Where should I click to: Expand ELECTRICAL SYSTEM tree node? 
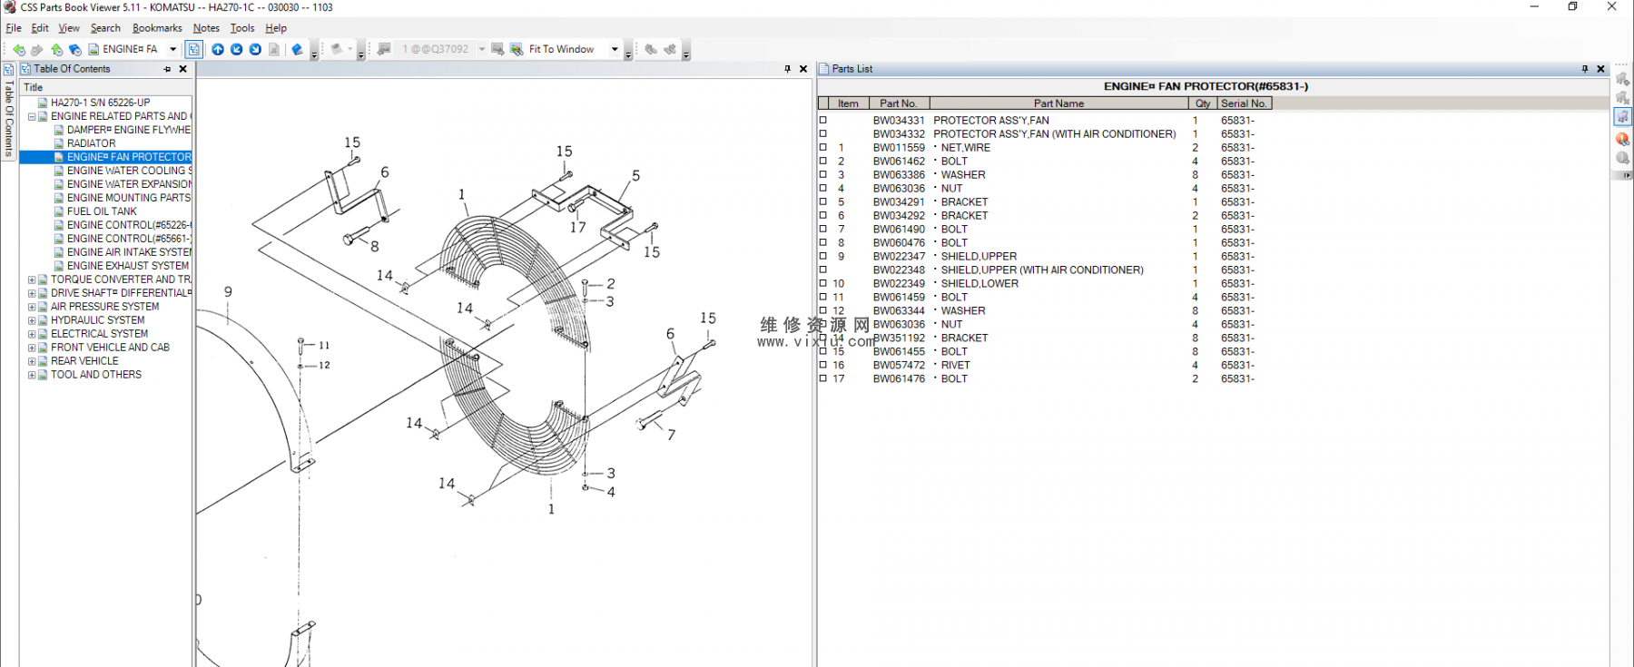pyautogui.click(x=32, y=334)
